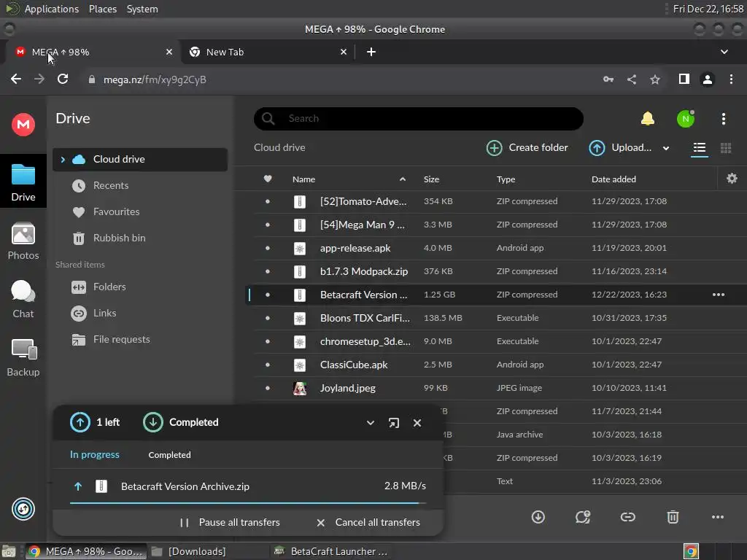The image size is (747, 560).
Task: Open Places menu
Action: click(x=102, y=9)
